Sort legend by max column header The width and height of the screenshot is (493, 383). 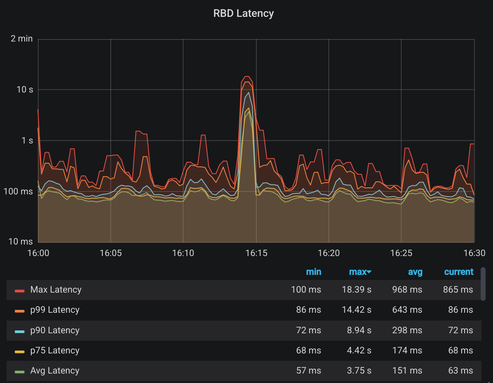358,272
